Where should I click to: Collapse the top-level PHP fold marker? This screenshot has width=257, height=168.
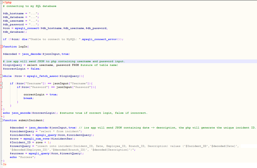[x=1, y=2]
